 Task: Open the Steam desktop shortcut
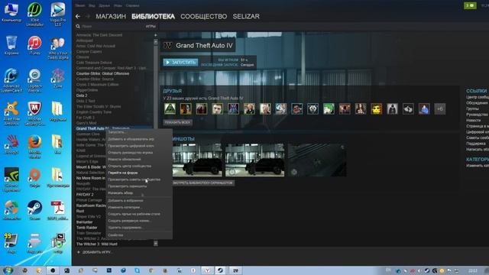tap(34, 211)
